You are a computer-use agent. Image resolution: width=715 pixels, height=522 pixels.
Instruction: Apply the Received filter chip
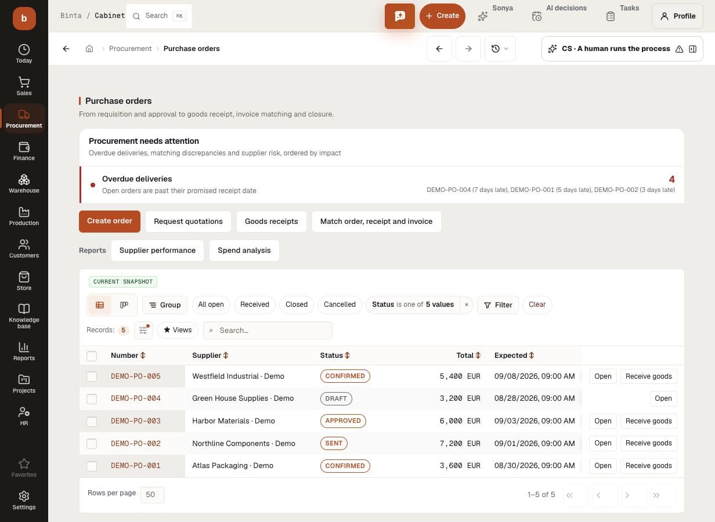pyautogui.click(x=255, y=304)
